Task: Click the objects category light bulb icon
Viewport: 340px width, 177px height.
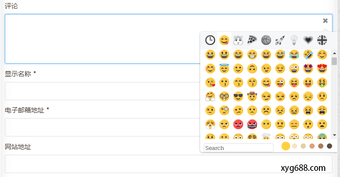Action: pos(294,40)
